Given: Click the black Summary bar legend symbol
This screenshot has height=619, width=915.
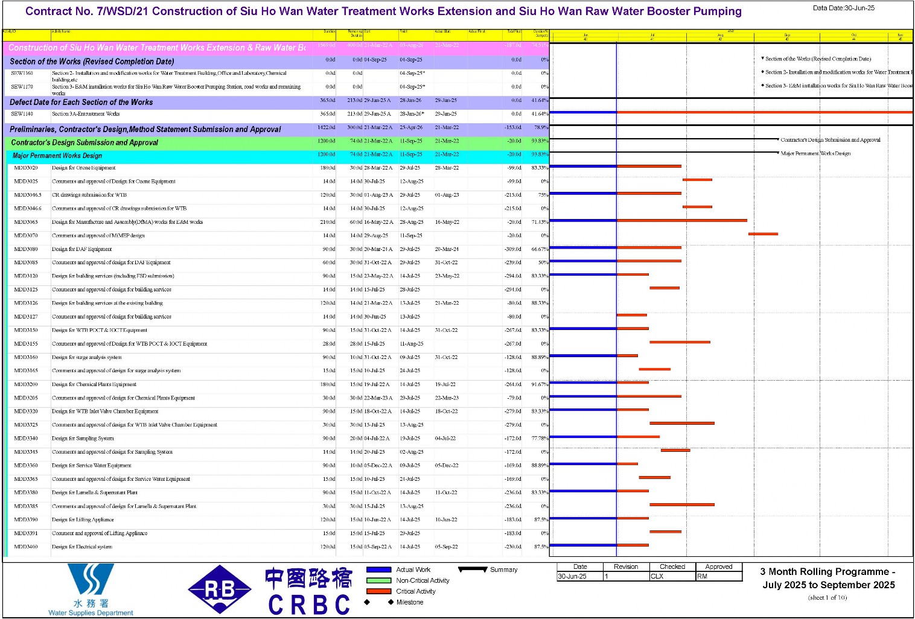Looking at the screenshot, I should coord(473,570).
